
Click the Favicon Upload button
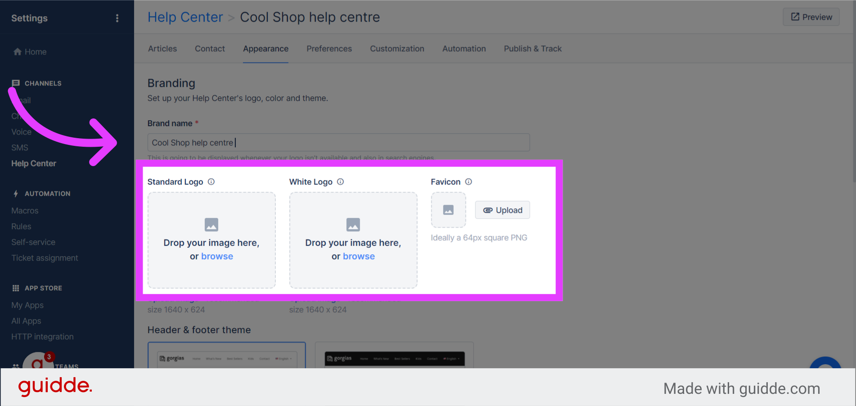tap(502, 210)
